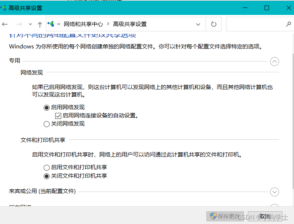Expand the 来宾或公用 profile section
Viewport: 294px width, 224px height.
coord(275,192)
